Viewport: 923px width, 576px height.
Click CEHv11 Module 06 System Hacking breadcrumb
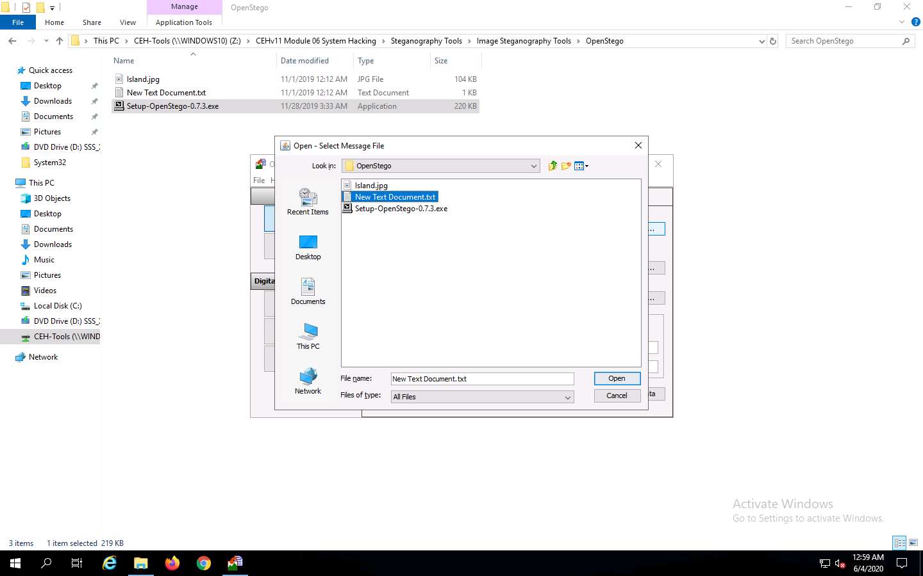coord(316,41)
